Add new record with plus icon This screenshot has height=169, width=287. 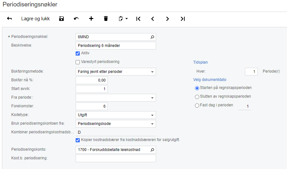91,19
